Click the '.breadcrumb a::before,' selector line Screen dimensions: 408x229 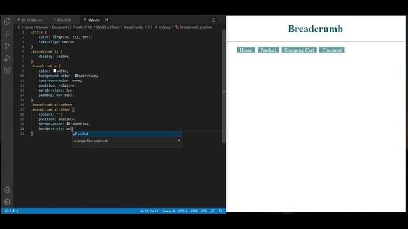[x=52, y=104]
